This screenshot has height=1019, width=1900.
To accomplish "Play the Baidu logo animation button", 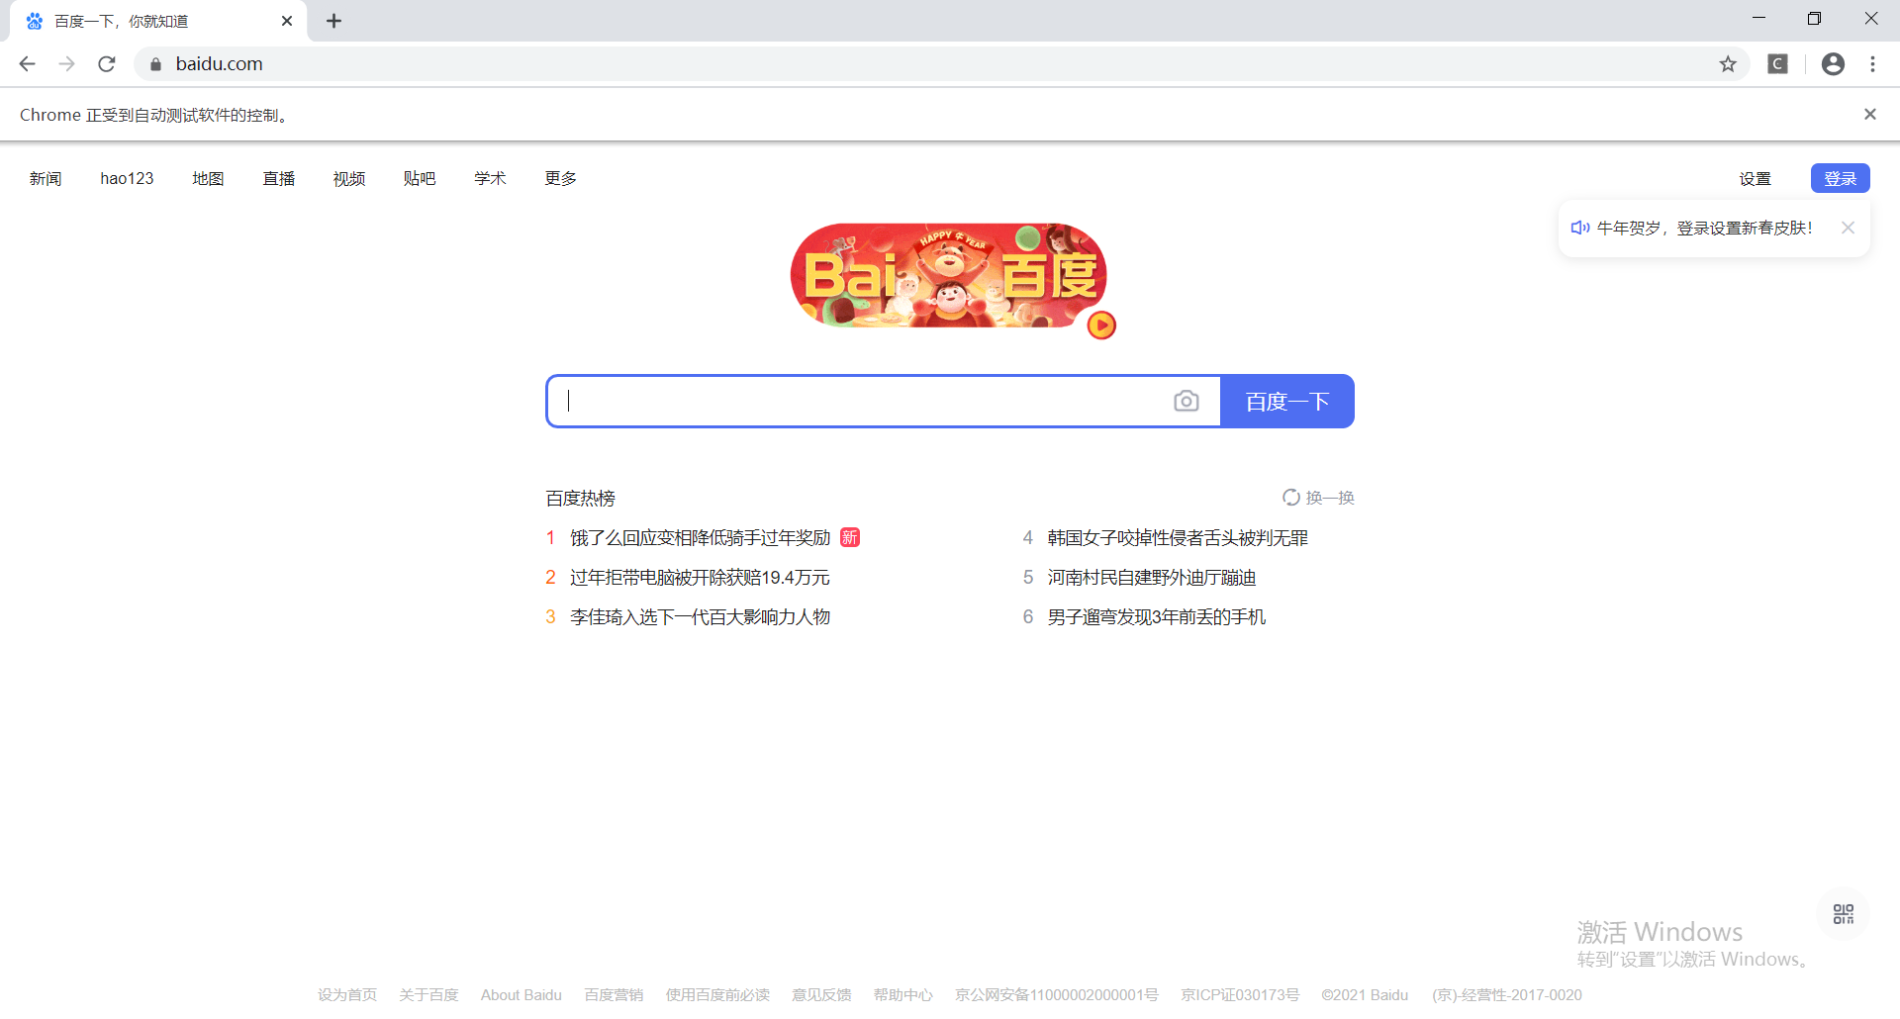I will point(1101,324).
